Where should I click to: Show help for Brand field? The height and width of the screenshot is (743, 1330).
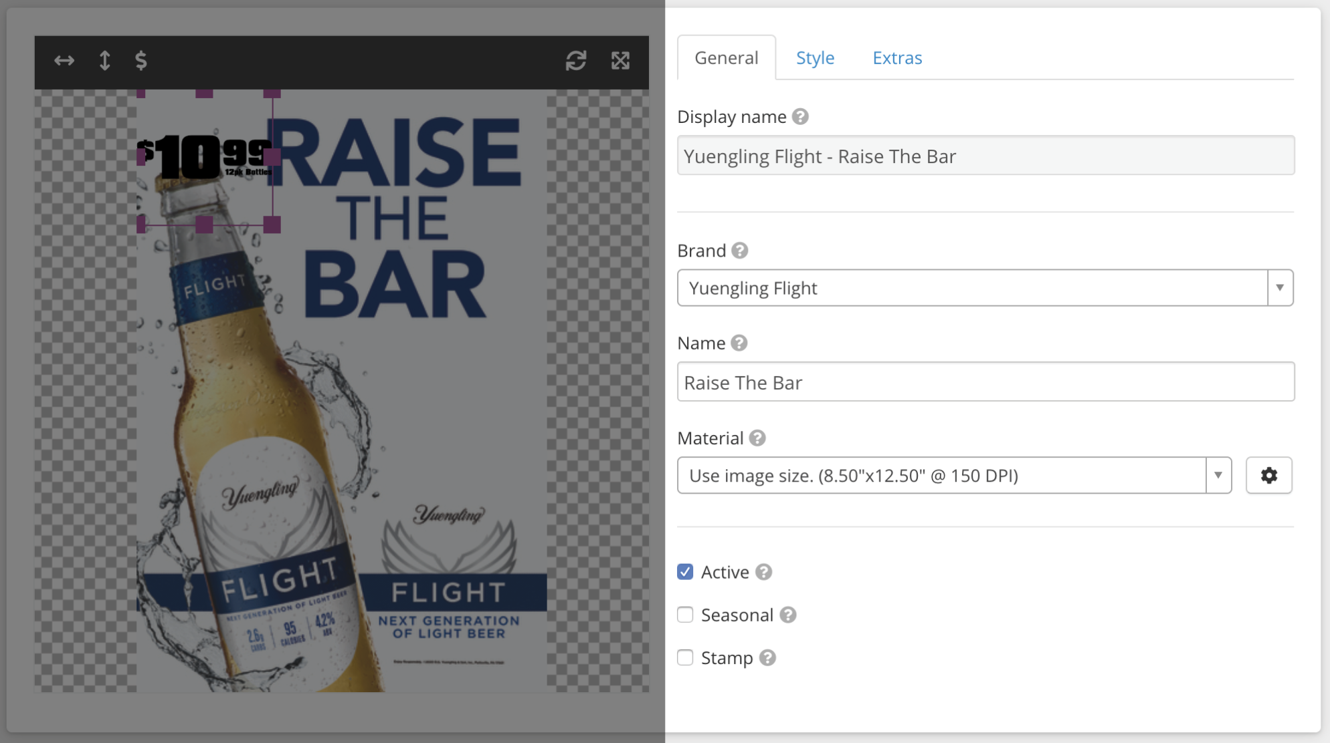pos(739,251)
